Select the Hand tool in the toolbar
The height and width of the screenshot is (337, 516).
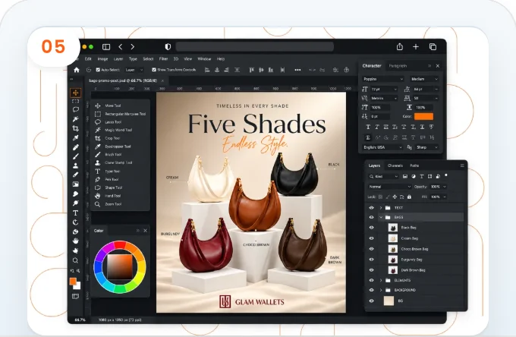point(76,241)
